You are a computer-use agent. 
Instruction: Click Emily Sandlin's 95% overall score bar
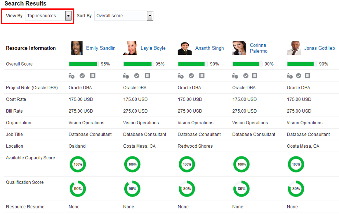click(x=84, y=64)
